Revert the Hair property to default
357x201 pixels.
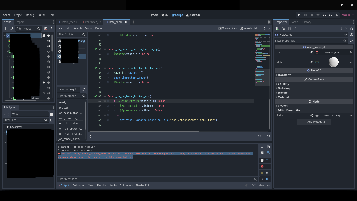pos(312,52)
